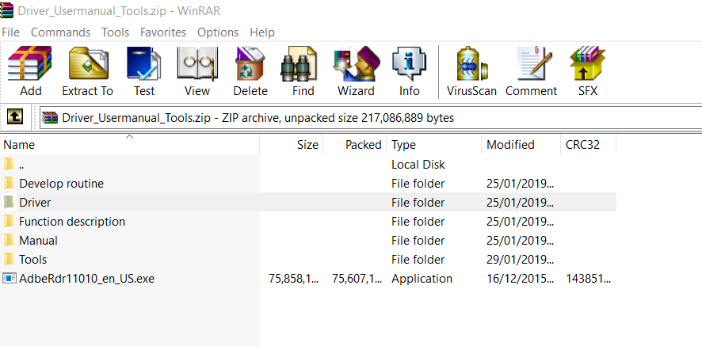Screen dimensions: 702x346
Task: Go up one folder level button
Action: [14, 117]
